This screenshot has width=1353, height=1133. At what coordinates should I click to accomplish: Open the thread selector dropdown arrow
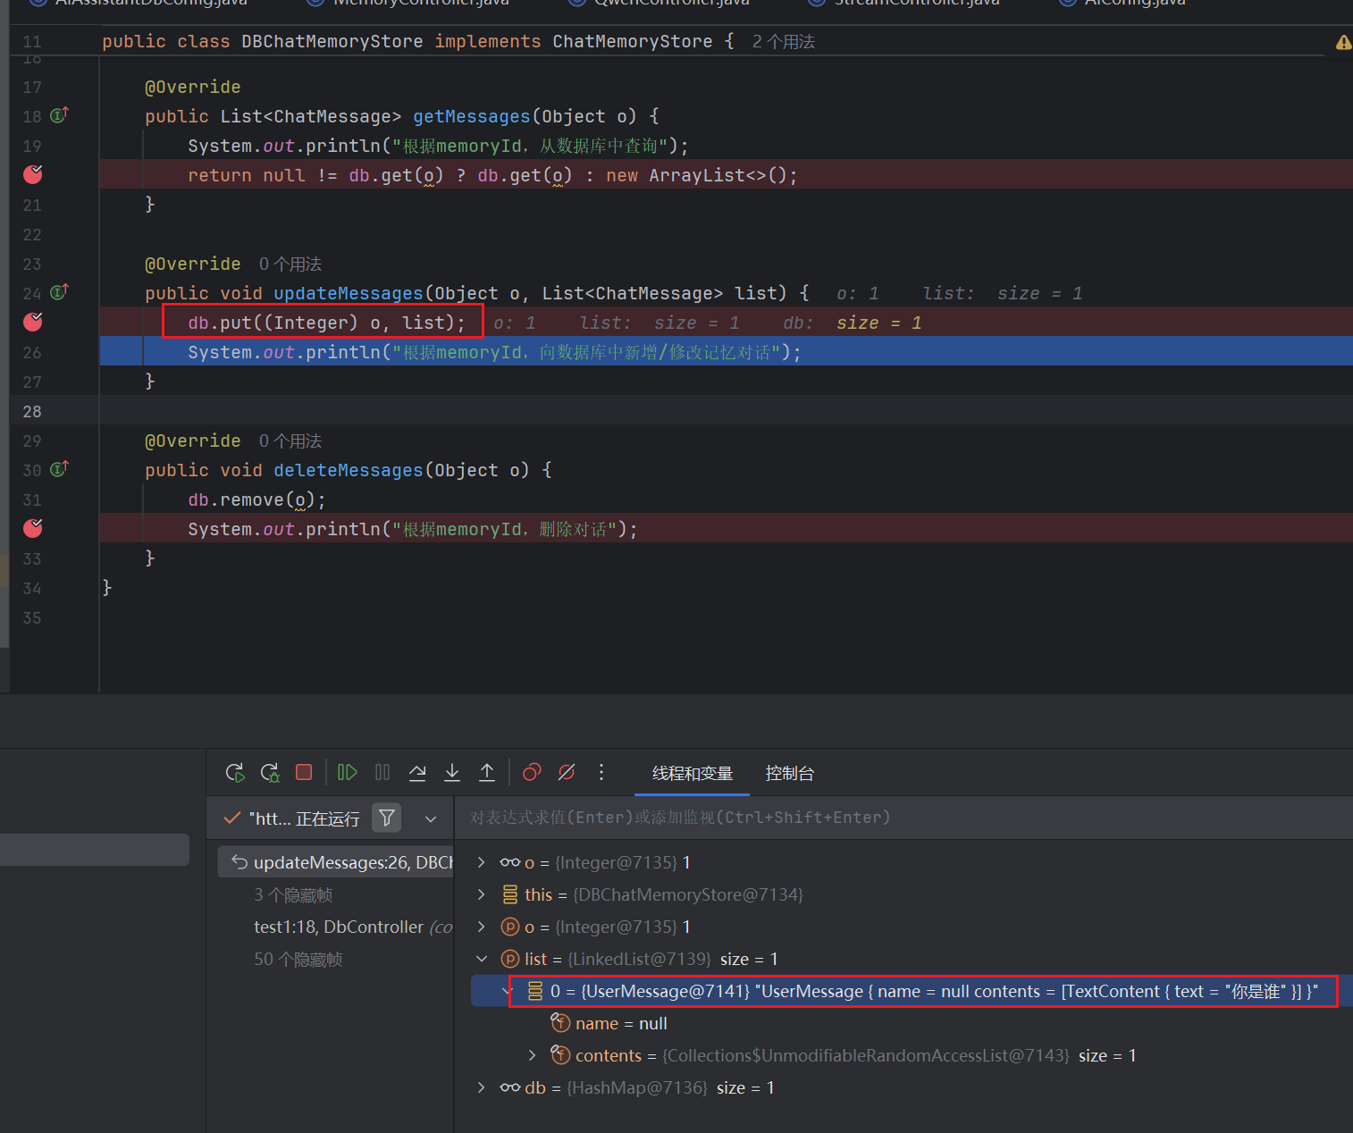(x=431, y=818)
